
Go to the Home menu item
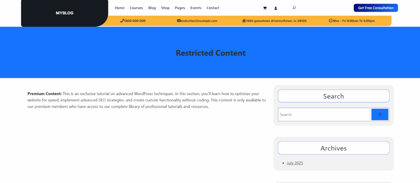pos(120,8)
